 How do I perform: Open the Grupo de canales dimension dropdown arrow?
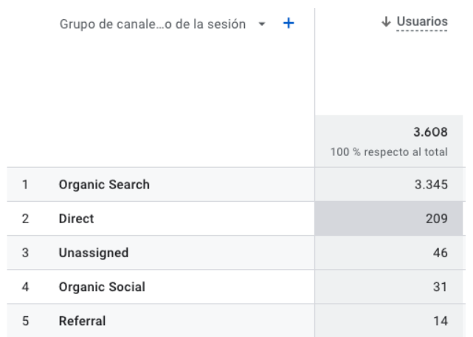point(262,24)
